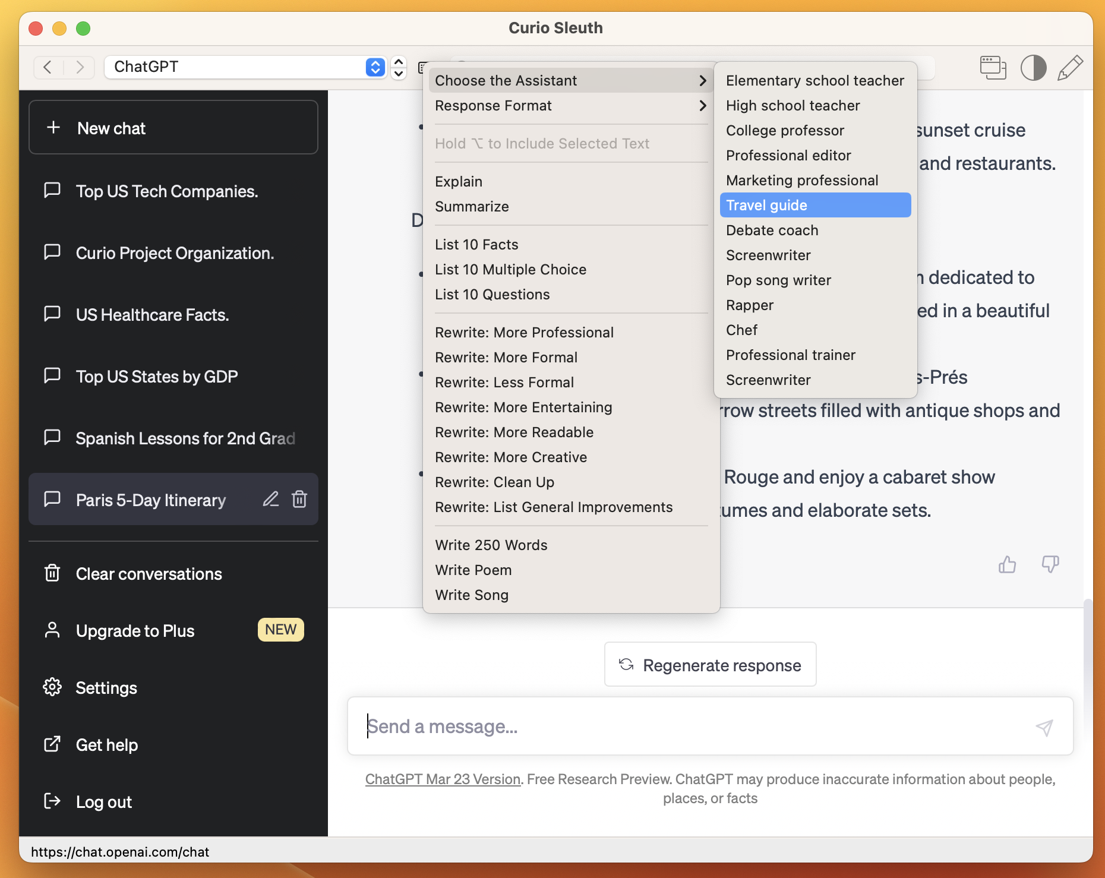
Task: Expand the Choose the Assistant submenu
Action: (571, 80)
